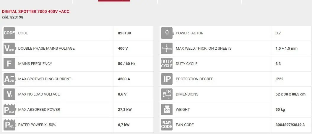Click the cód. 823198 text under title

tap(13, 17)
